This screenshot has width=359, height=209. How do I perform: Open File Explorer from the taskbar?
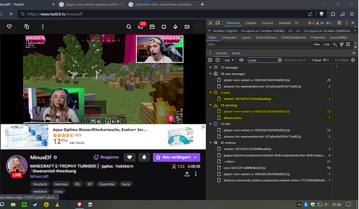13,204
